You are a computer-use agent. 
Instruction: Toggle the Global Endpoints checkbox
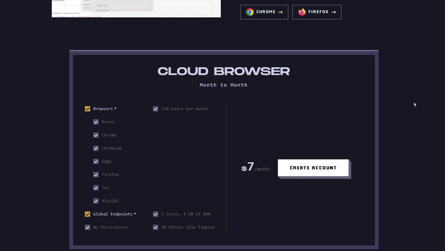[x=87, y=214]
